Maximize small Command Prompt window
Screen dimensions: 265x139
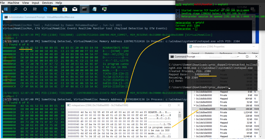(247, 57)
